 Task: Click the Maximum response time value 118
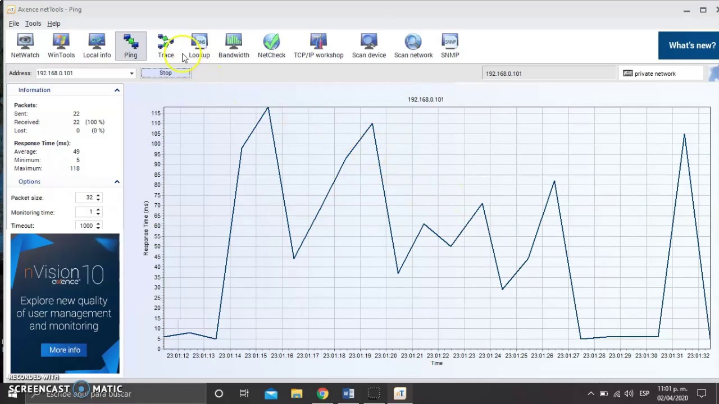(75, 168)
